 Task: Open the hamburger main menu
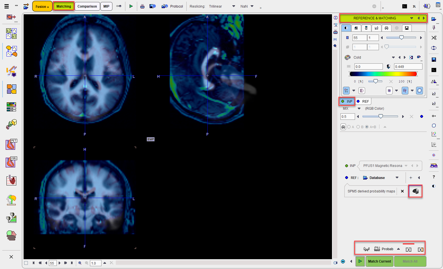[x=6, y=6]
